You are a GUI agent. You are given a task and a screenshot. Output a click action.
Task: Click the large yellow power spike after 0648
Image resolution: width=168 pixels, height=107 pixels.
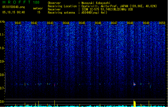click(134, 103)
